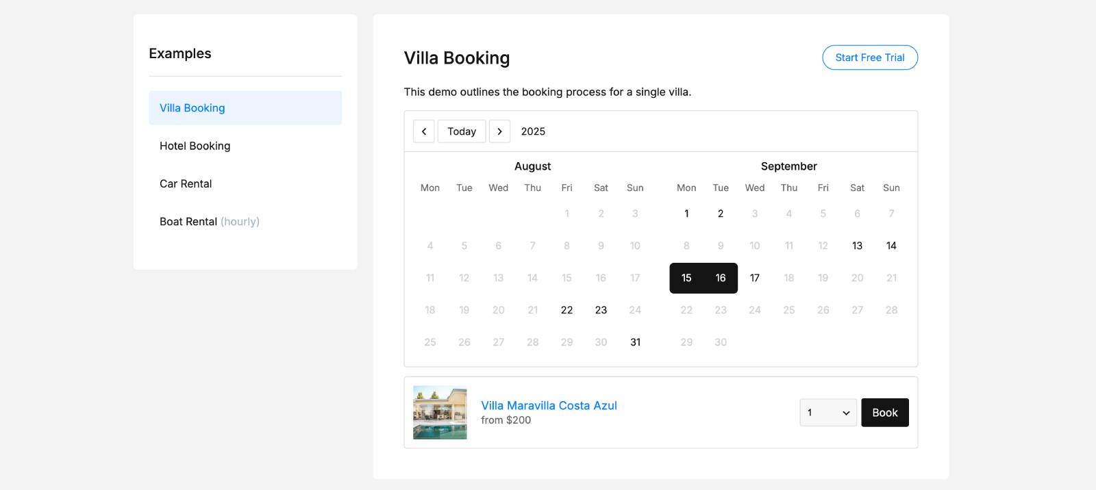
Task: Click disabled August 1 date
Action: 566,214
